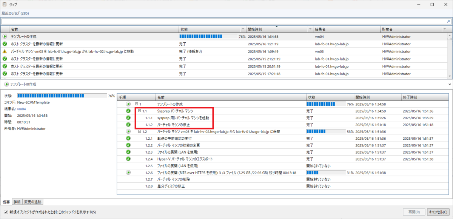
Task: Collapse the job details pane chevron
Action: [x=449, y=84]
